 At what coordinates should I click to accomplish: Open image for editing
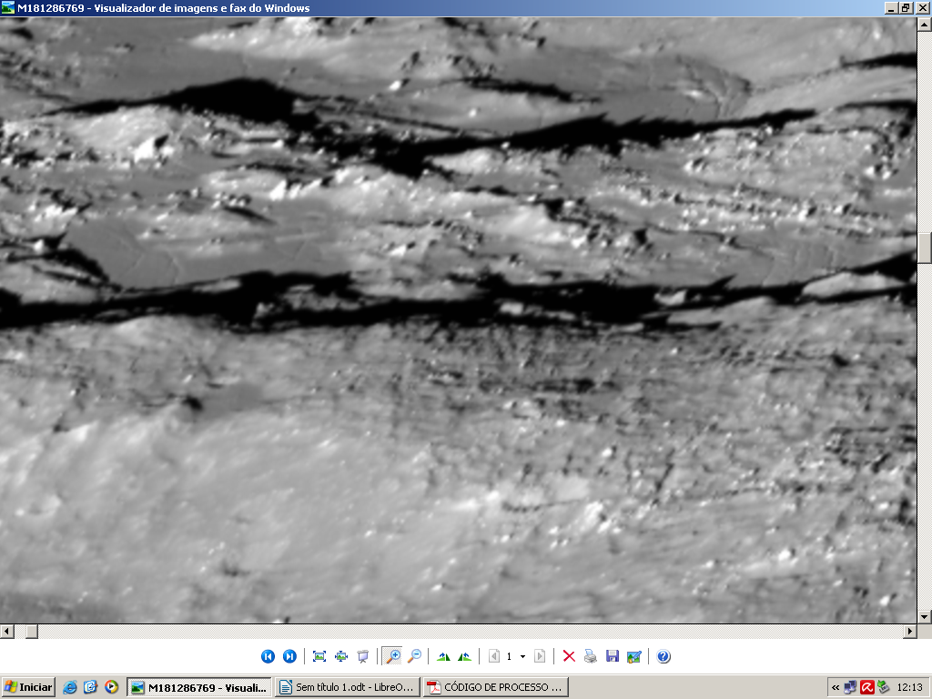(634, 656)
